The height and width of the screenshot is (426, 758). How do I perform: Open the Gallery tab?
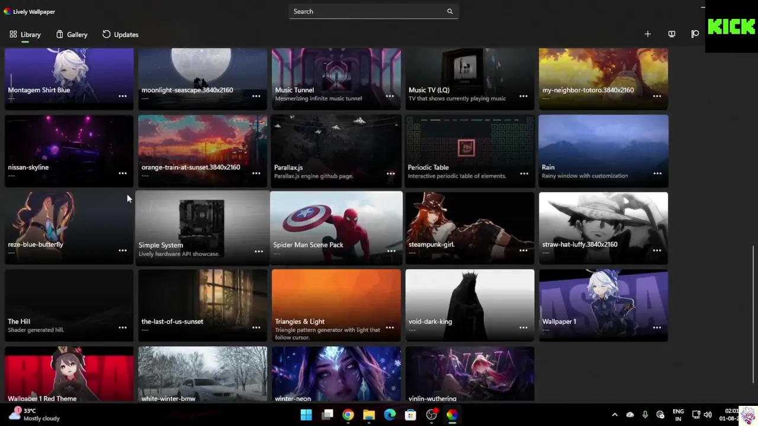click(72, 34)
